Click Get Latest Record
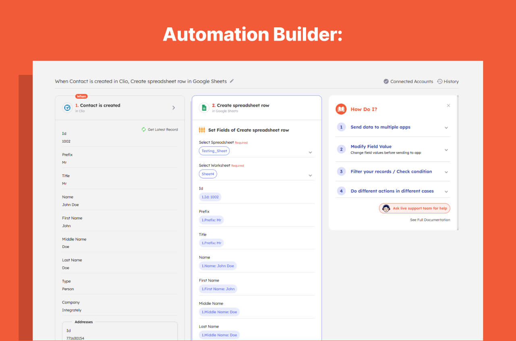The height and width of the screenshot is (341, 516). point(160,129)
